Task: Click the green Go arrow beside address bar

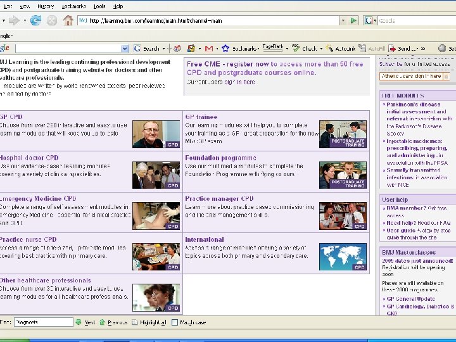Action: [353, 21]
